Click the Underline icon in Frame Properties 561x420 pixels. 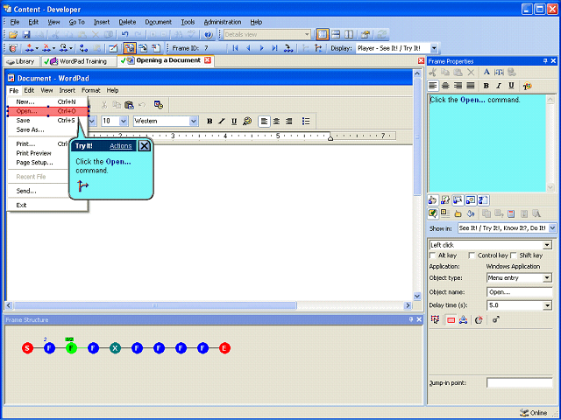511,86
